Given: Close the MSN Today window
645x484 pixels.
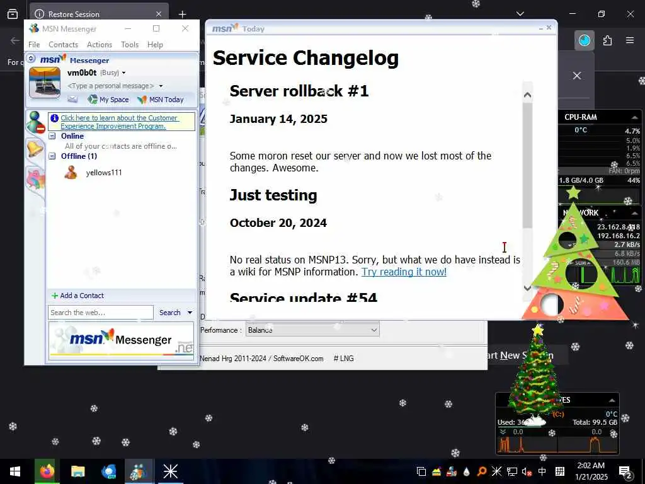Looking at the screenshot, I should 549,28.
